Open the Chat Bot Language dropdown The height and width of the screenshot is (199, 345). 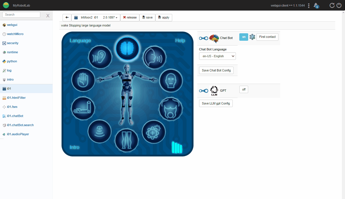click(217, 56)
